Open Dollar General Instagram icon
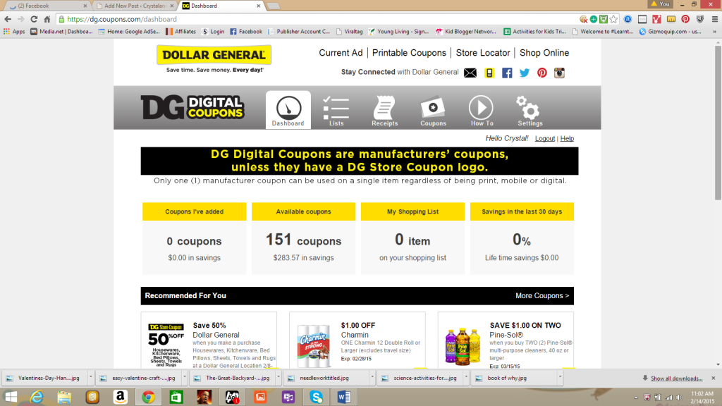 pos(559,73)
